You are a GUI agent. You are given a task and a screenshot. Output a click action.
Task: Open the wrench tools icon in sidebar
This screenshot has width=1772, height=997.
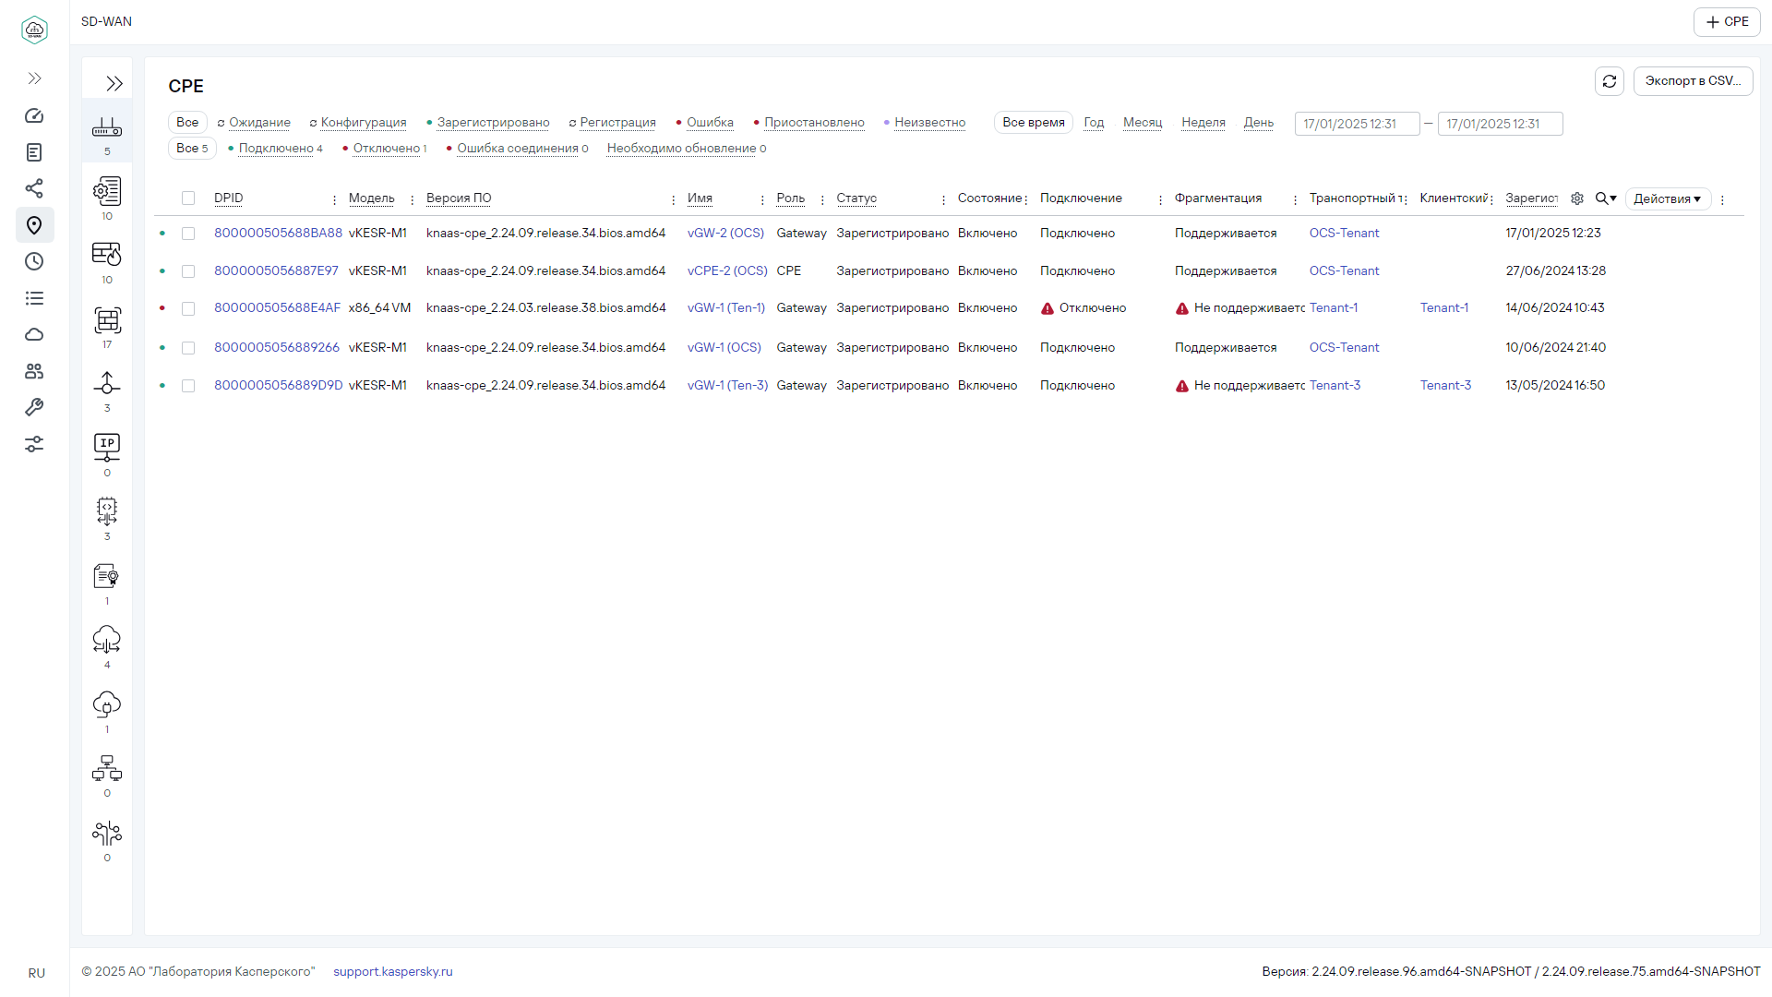34,407
